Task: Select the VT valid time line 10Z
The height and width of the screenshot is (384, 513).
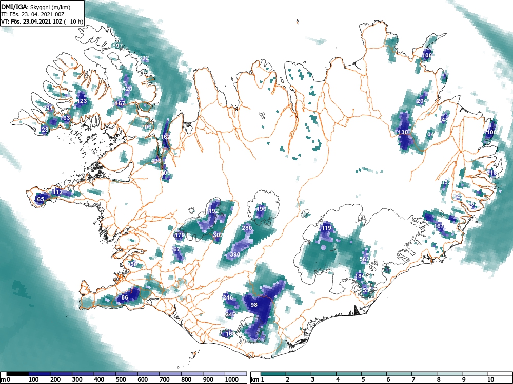Action: [x=42, y=22]
